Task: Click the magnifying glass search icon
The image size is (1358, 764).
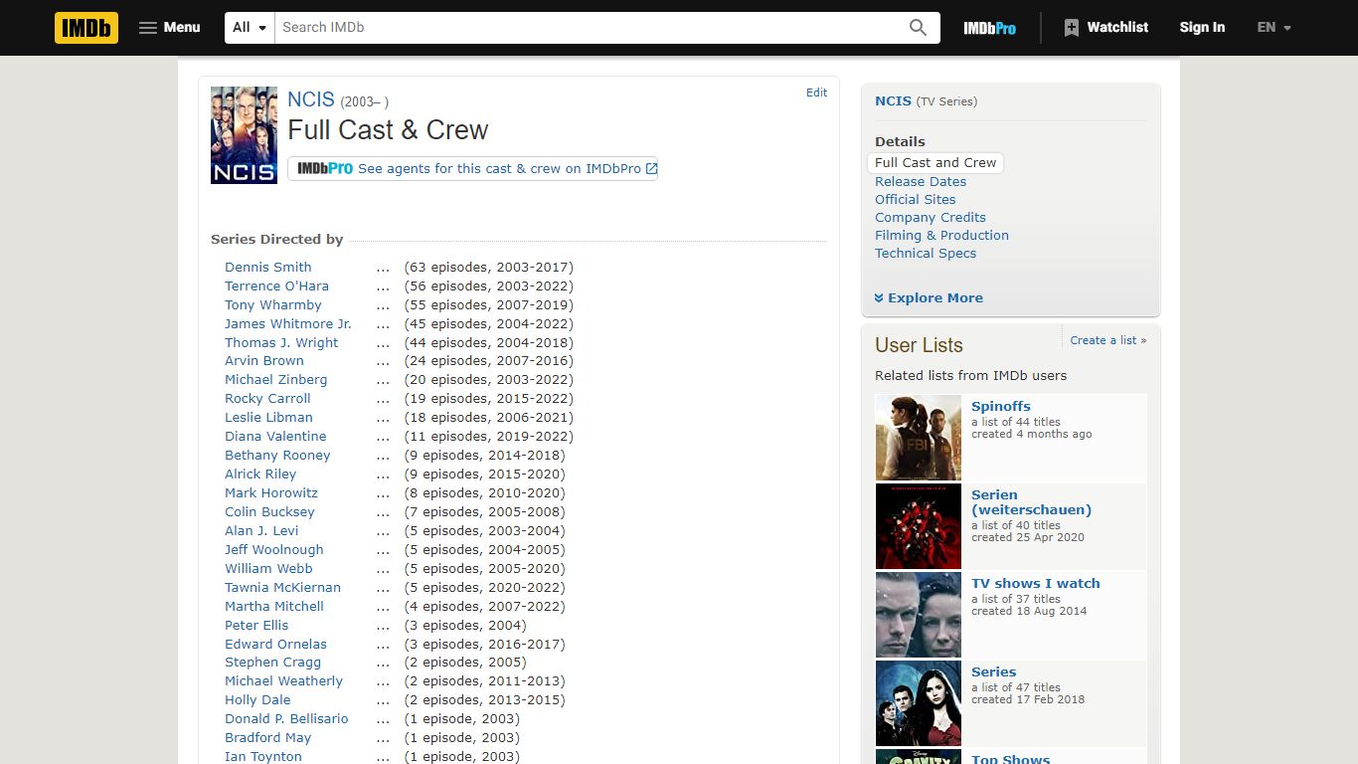Action: tap(918, 28)
